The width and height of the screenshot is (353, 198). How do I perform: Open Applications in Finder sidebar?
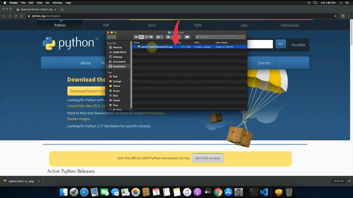coord(119,52)
